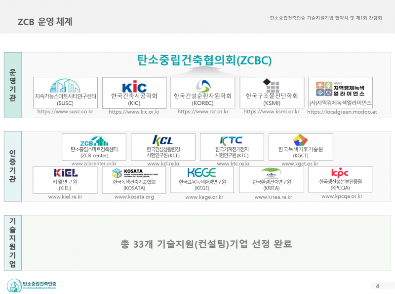Click the KTC logo
The height and width of the screenshot is (294, 395).
pos(231,140)
